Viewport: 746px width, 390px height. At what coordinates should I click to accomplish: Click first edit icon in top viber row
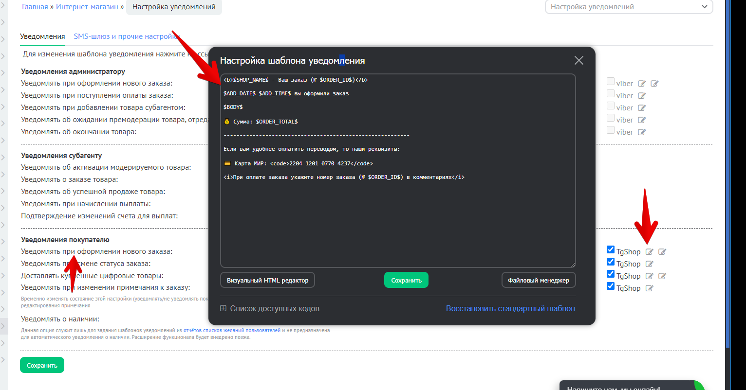pos(642,84)
